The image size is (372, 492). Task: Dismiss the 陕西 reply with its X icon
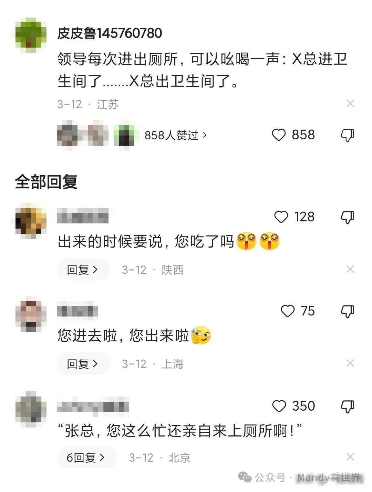(350, 269)
